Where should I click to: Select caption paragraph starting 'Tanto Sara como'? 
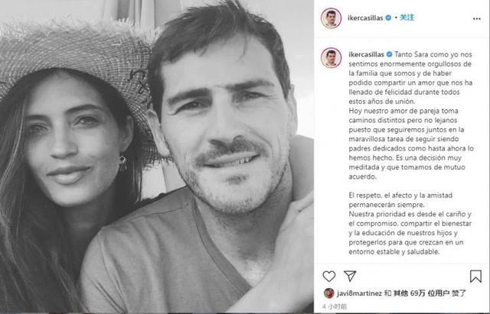point(410,78)
